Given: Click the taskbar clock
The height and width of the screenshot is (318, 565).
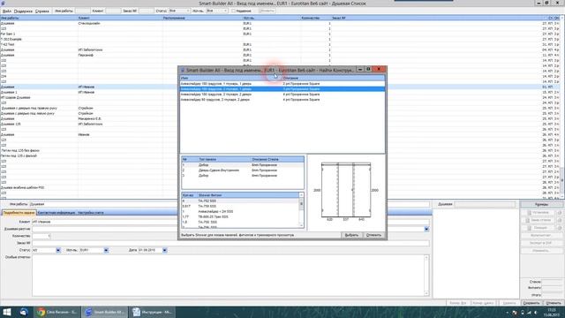Looking at the screenshot, I should pyautogui.click(x=551, y=312).
